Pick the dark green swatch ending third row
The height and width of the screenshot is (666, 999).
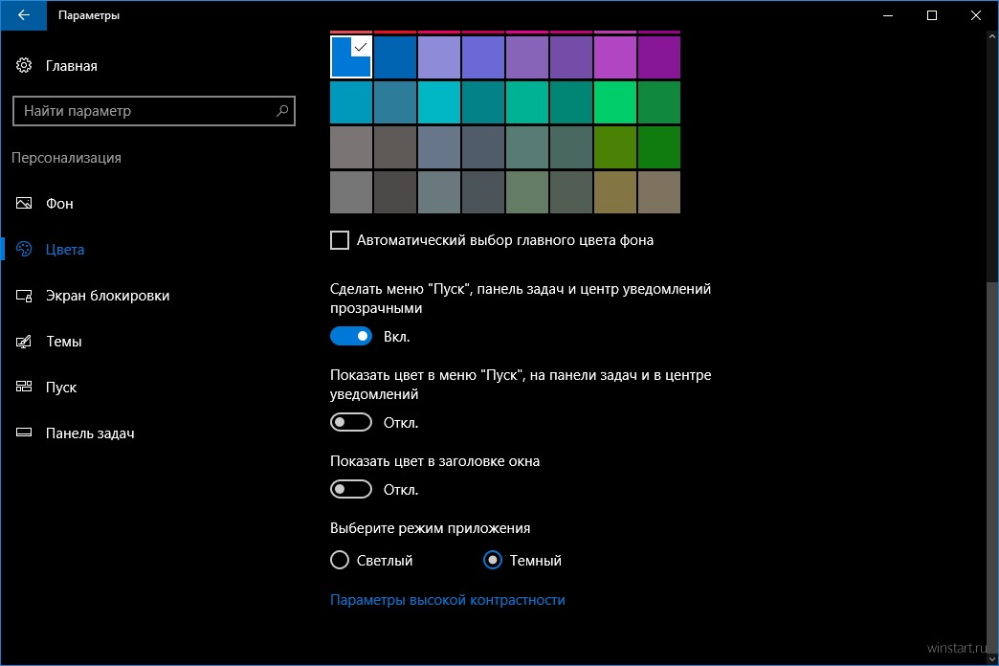658,147
